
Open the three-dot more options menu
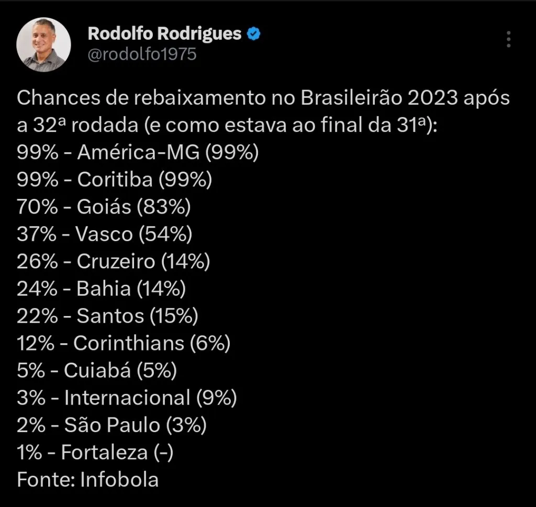[509, 39]
